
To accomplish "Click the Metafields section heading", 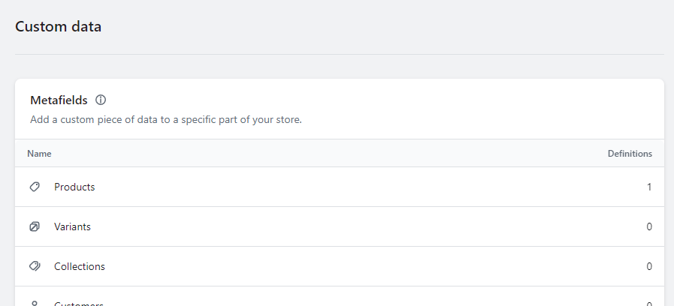I will pyautogui.click(x=59, y=100).
